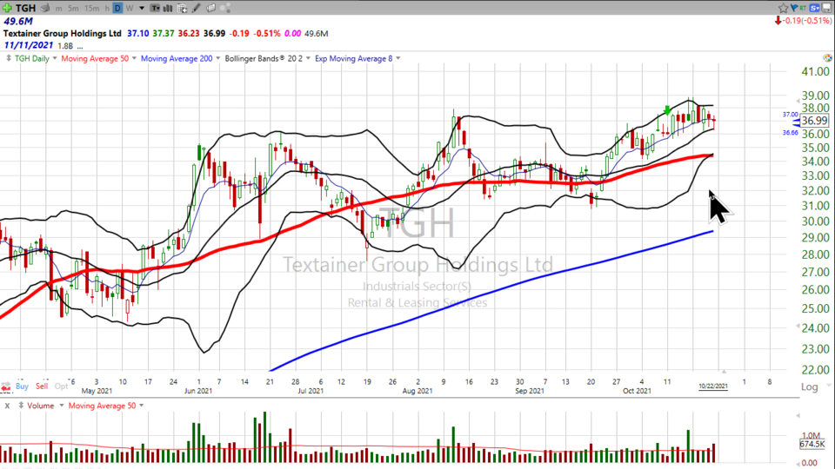The height and width of the screenshot is (469, 835).
Task: Click the star favorite icon
Action: point(783,8)
